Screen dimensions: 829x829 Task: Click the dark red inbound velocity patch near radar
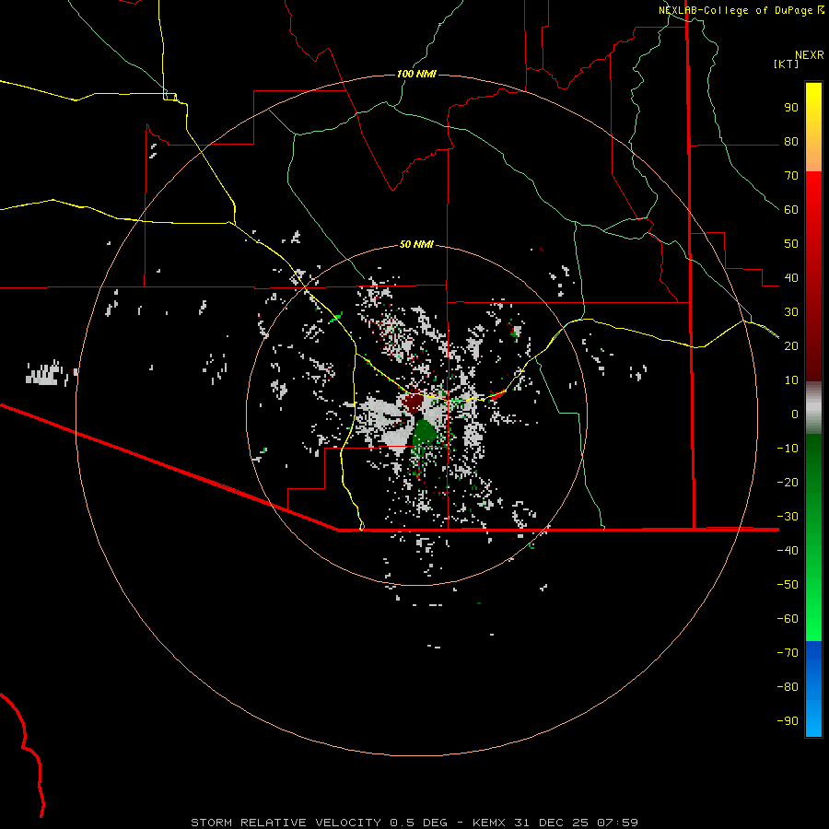point(413,403)
